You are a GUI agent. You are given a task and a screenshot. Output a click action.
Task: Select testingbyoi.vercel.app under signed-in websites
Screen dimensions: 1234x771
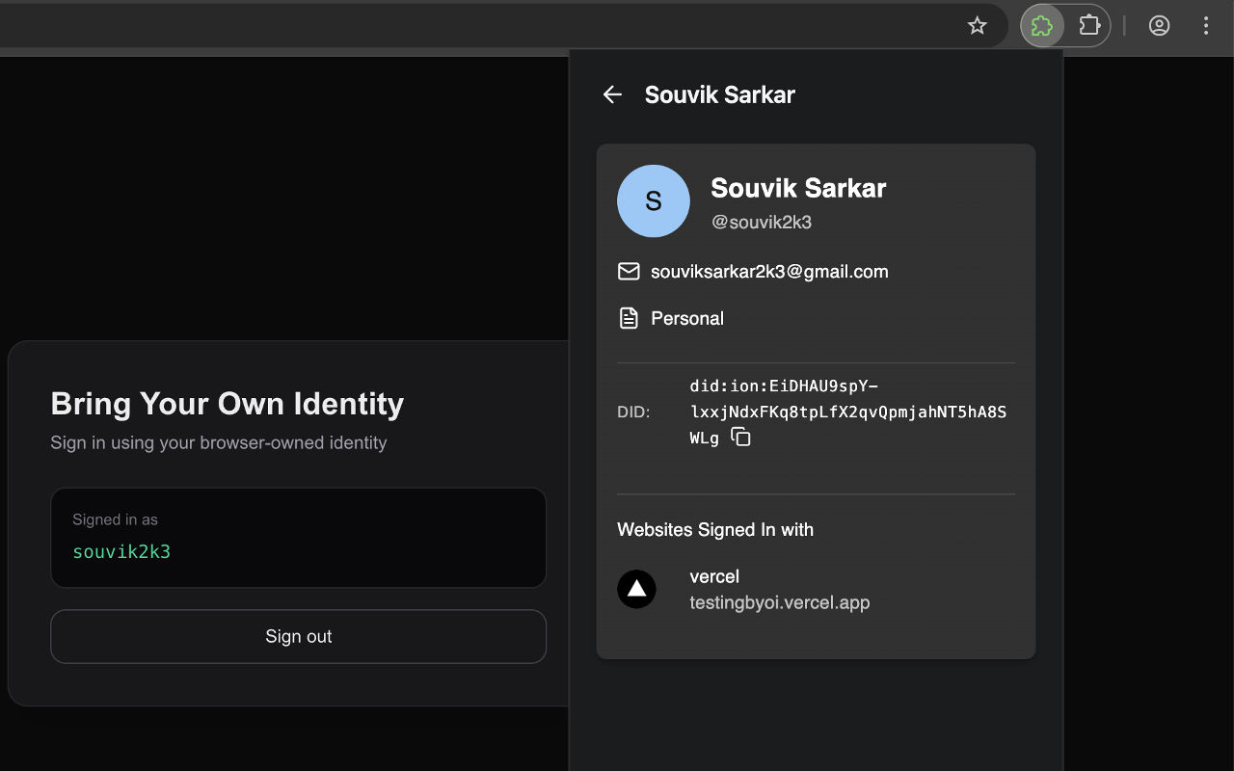click(x=779, y=602)
